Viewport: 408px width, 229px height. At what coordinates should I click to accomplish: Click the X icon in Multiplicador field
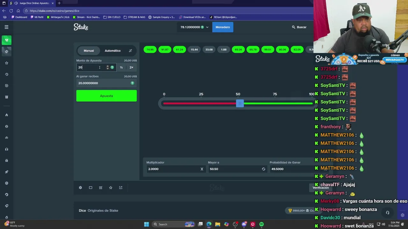pyautogui.click(x=202, y=169)
